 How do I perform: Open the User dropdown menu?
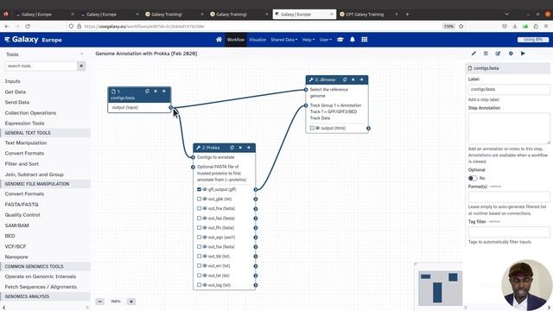pos(325,40)
